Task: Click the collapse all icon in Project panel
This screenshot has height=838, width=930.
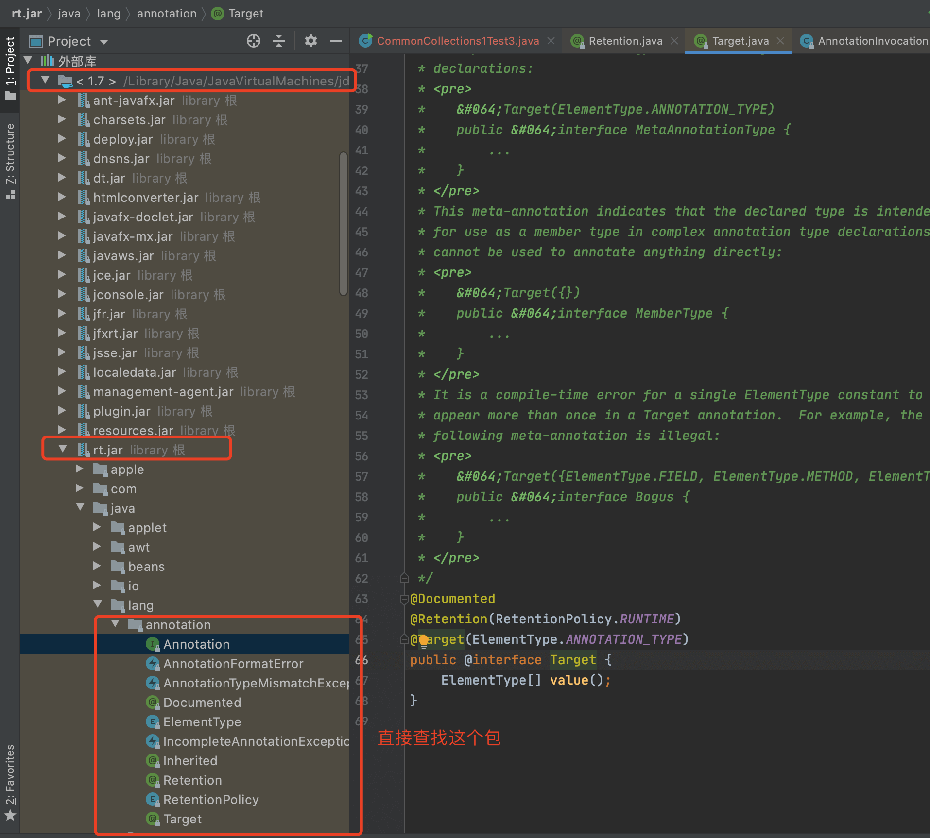Action: click(279, 41)
